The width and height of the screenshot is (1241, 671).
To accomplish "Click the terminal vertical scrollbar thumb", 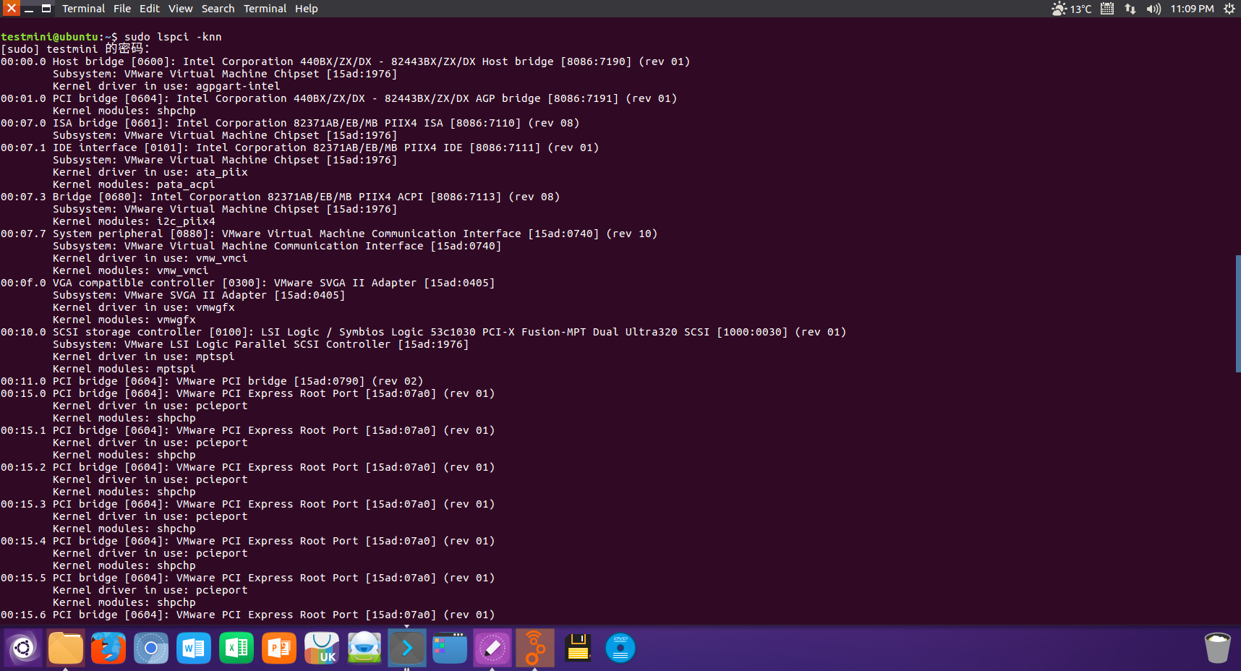I will (1238, 314).
